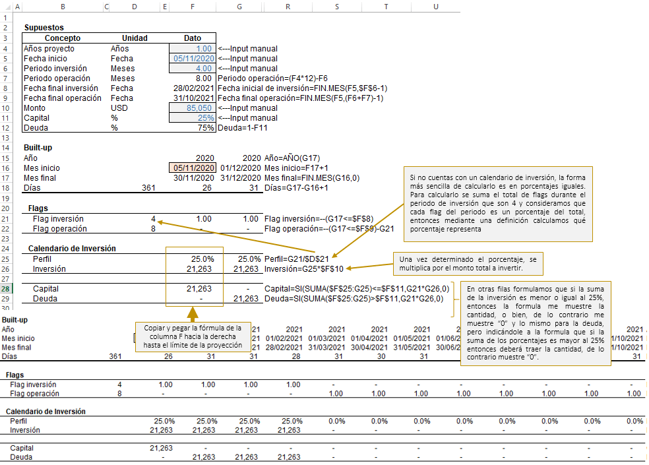649x465 pixels.
Task: Click the Deuda cell showing 75%
Action: point(192,127)
